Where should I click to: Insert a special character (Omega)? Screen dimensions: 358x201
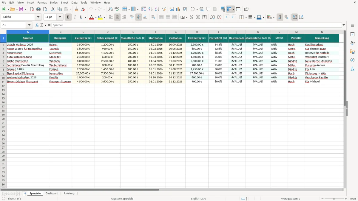click(x=193, y=9)
